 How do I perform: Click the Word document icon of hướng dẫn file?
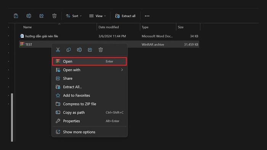pos(22,36)
